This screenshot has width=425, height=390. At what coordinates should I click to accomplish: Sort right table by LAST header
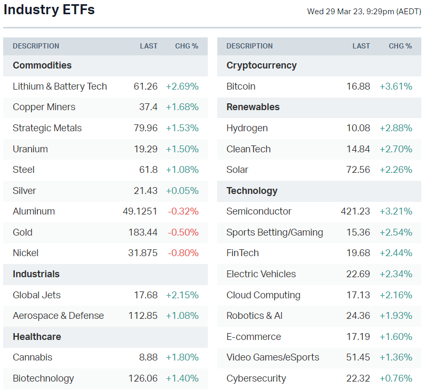click(361, 46)
